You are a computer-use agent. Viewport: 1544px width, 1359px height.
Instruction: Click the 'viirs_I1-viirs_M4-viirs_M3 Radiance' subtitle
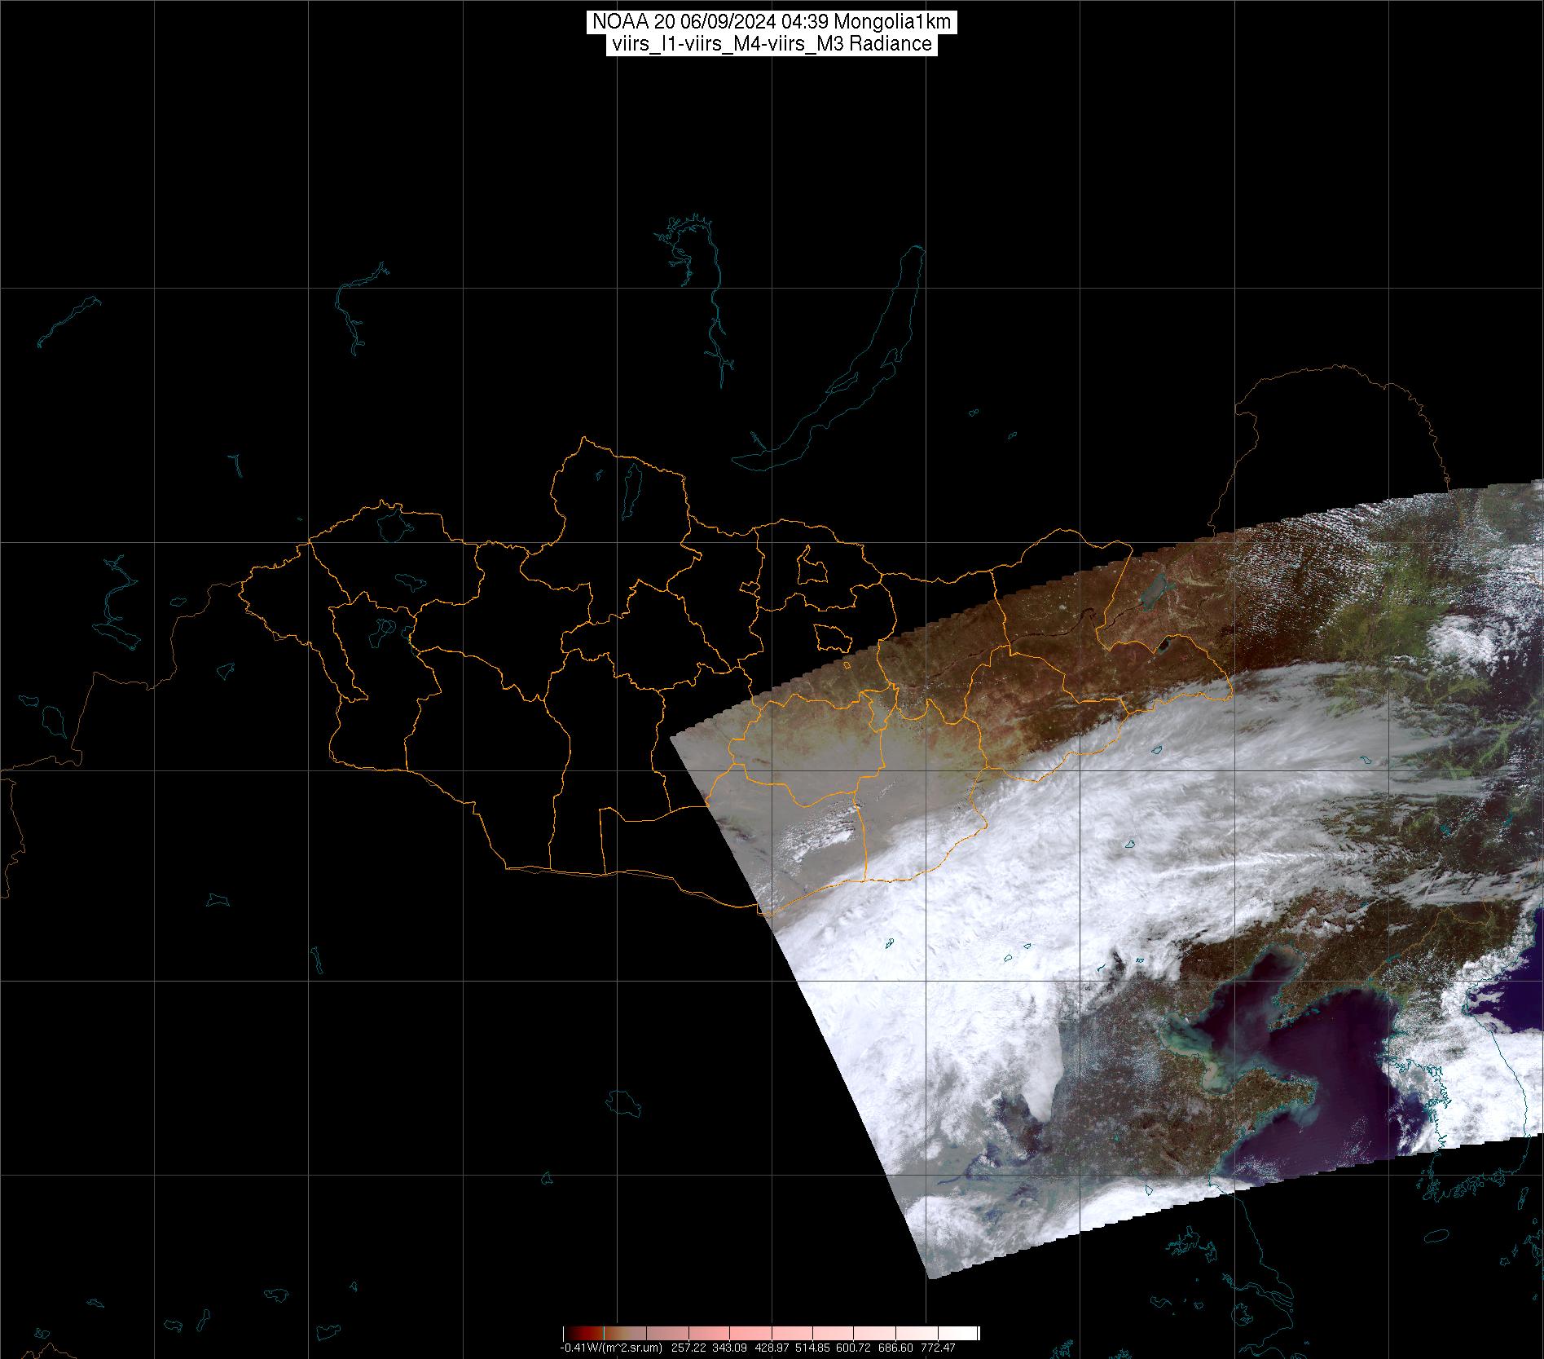pyautogui.click(x=772, y=44)
